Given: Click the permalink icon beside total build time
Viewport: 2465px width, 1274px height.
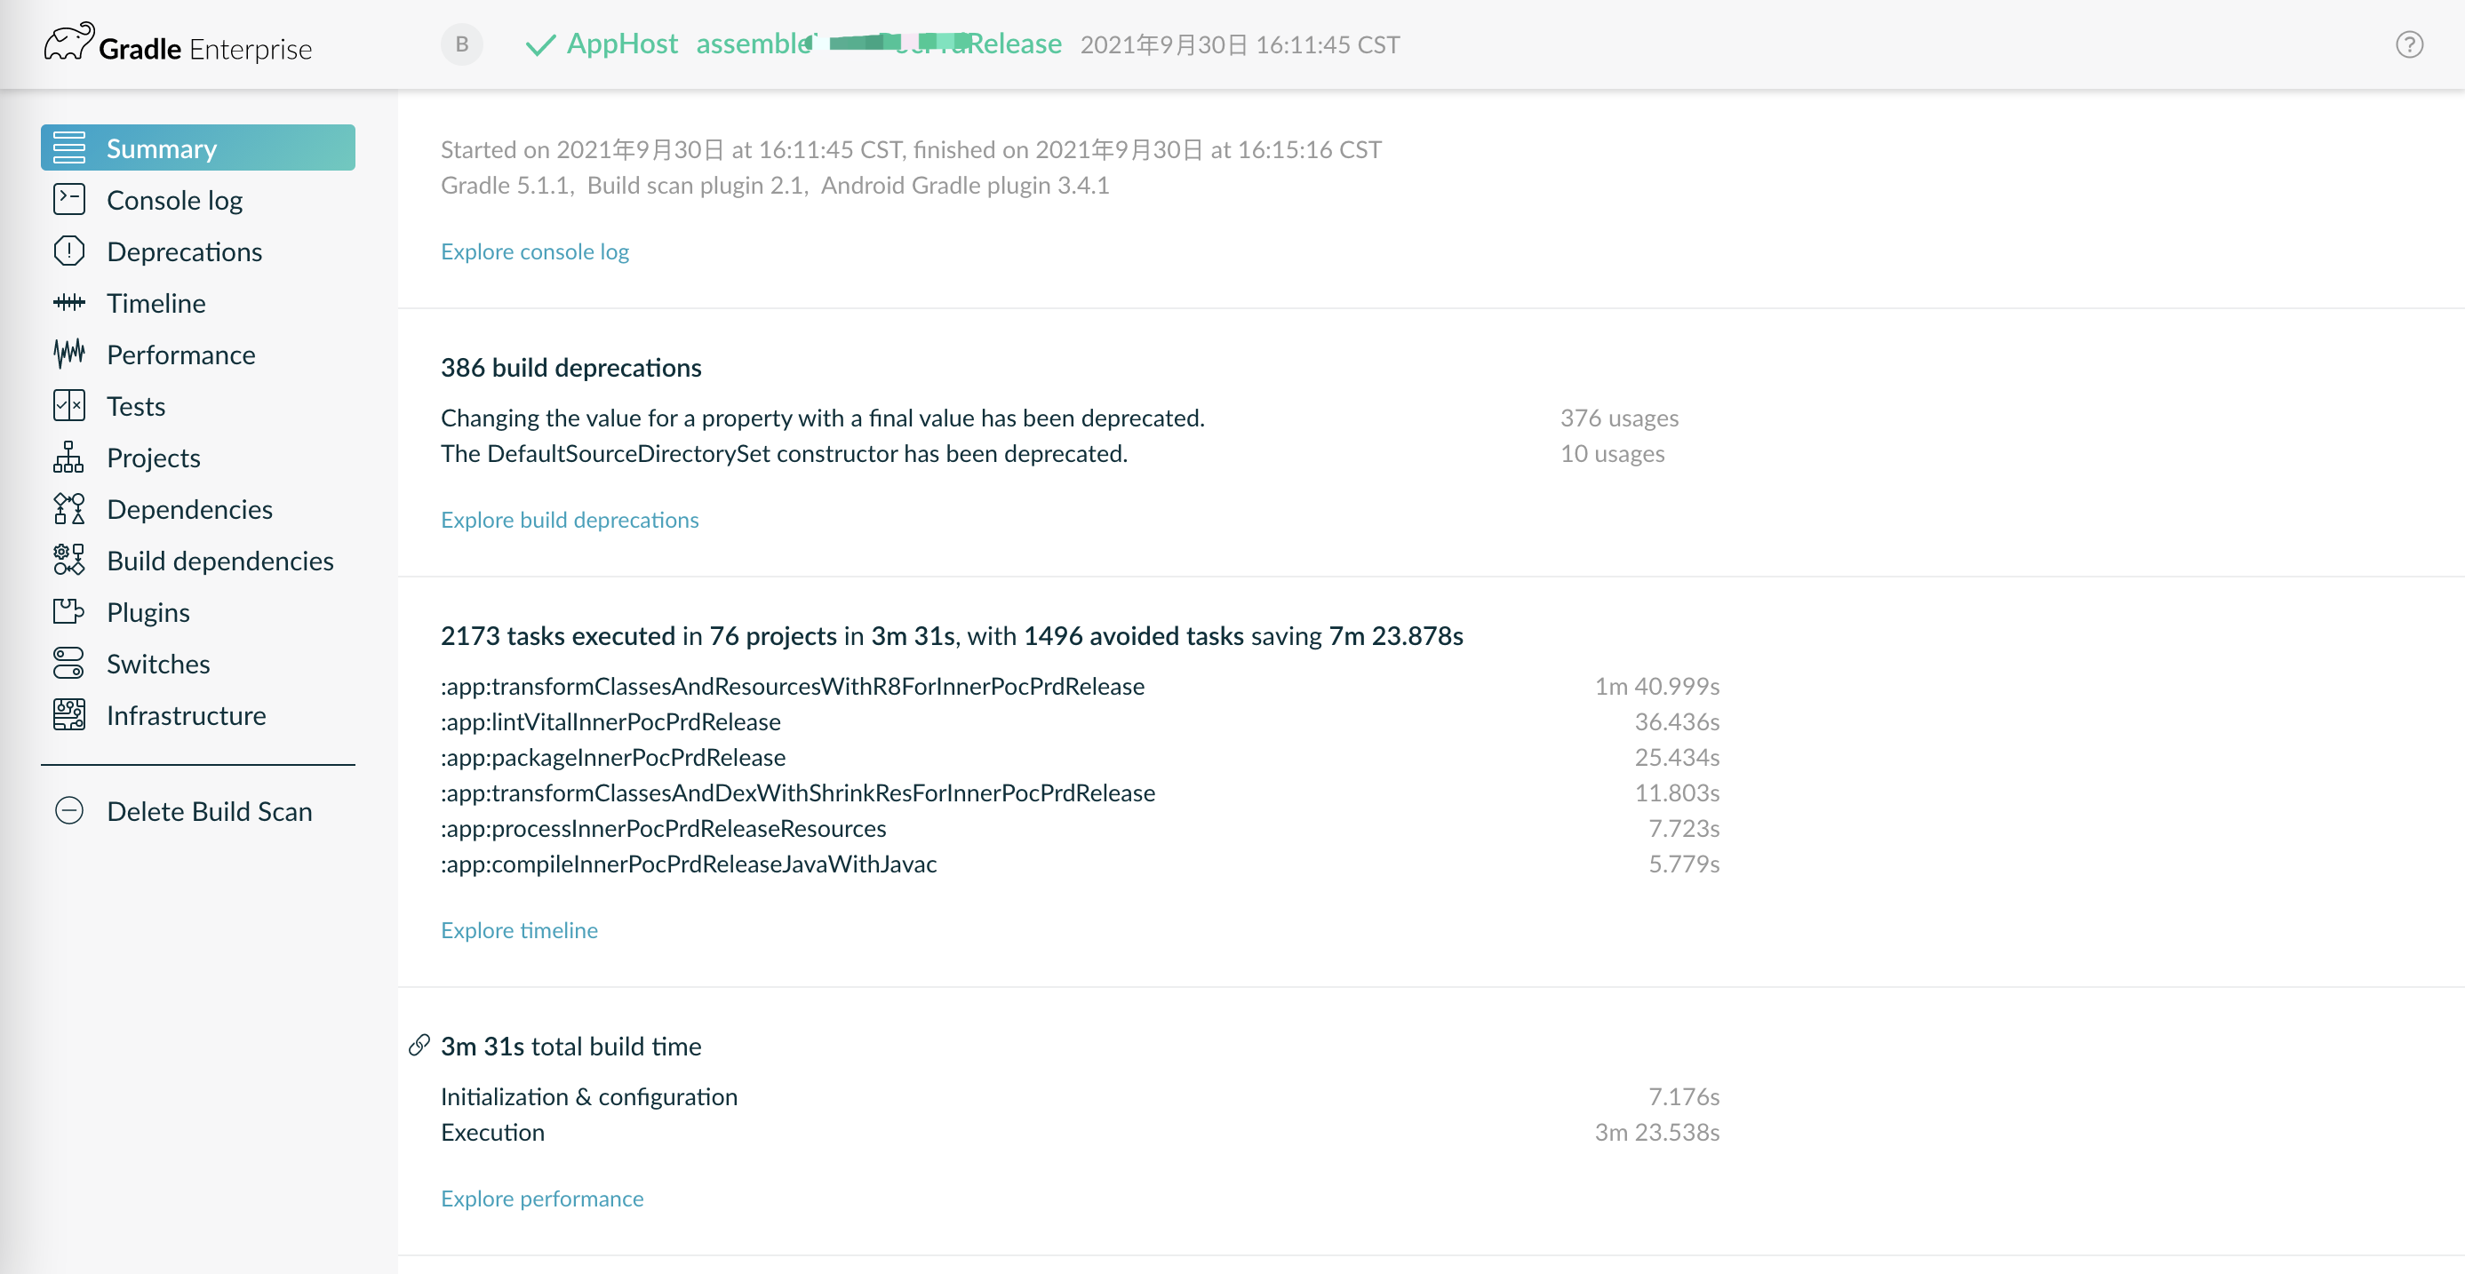Looking at the screenshot, I should click(x=419, y=1046).
